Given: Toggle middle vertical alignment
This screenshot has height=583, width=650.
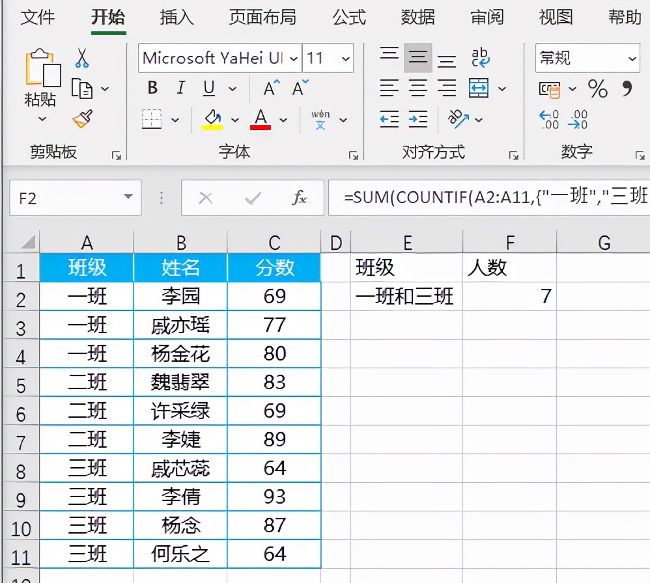Looking at the screenshot, I should point(417,58).
